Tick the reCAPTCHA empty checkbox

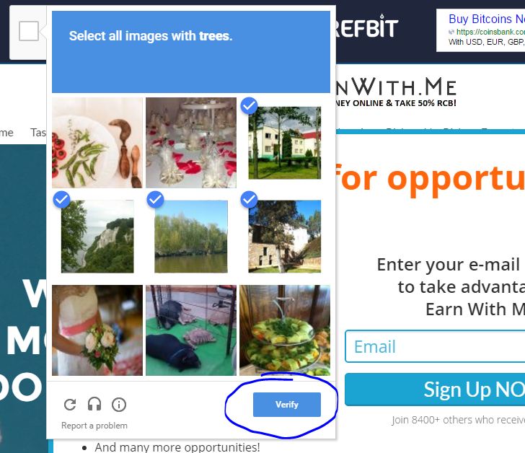(29, 31)
